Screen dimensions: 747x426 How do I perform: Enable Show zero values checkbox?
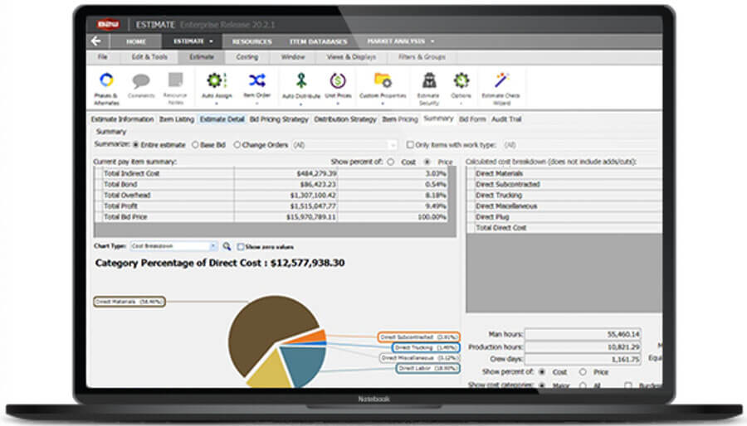click(x=241, y=246)
